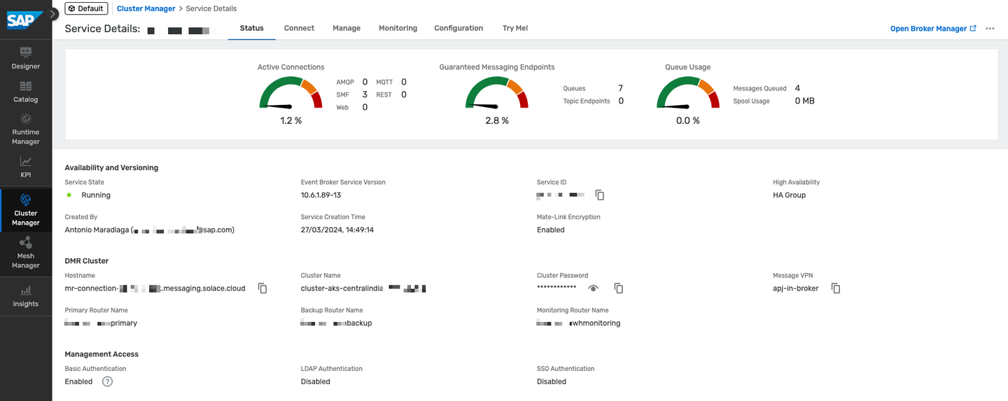The image size is (1008, 401).
Task: Open Designer in the sidebar
Action: [26, 59]
